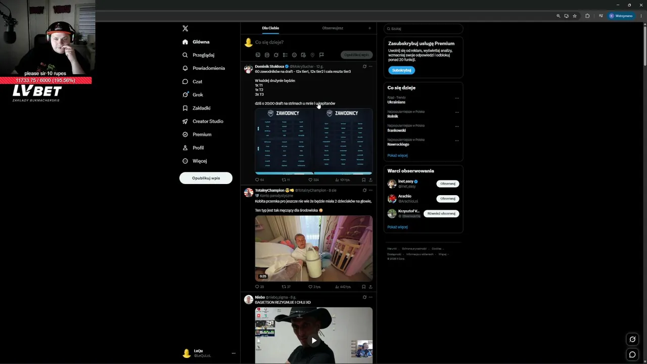This screenshot has width=647, height=364.
Task: Click the blue Subskrybuj button
Action: click(x=402, y=70)
